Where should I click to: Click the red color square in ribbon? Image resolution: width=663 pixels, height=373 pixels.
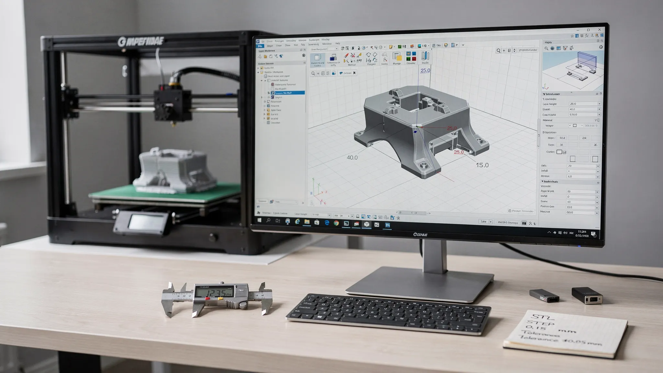pyautogui.click(x=414, y=59)
